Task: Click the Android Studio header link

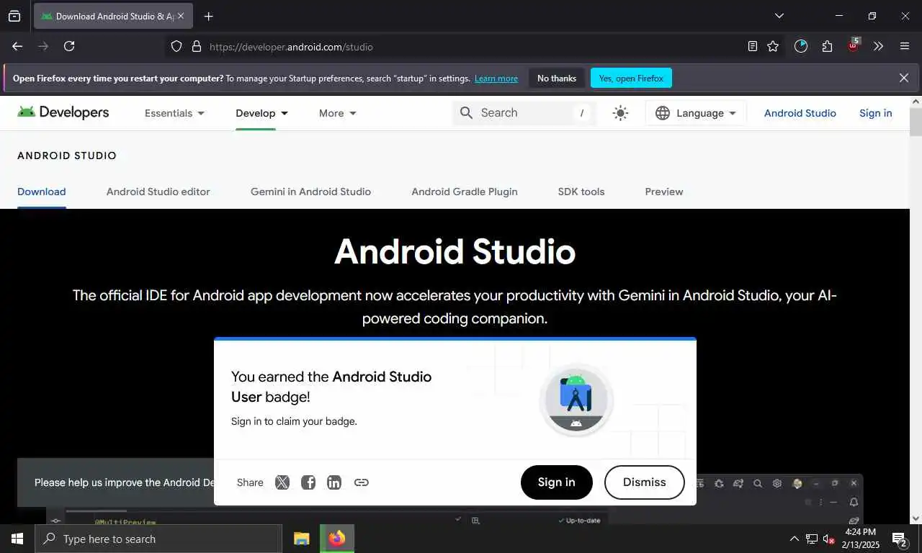Action: (800, 113)
